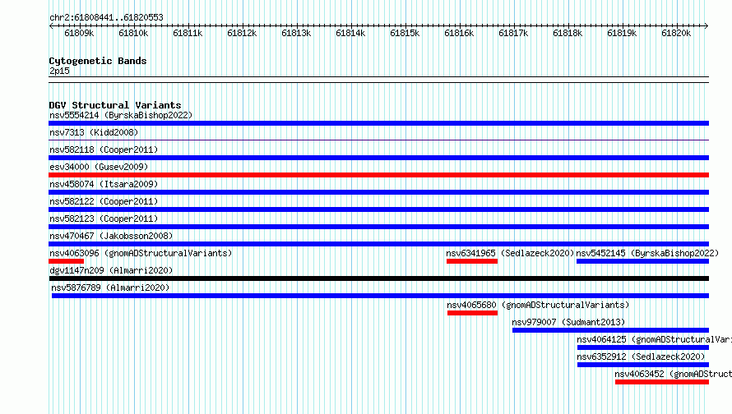Select the nsv6352912 (Sedlazeck2020) label
732x414 pixels.
[x=641, y=356]
